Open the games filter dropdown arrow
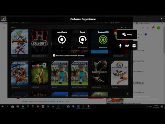Screen dimensions: 165x124 point(125,28)
